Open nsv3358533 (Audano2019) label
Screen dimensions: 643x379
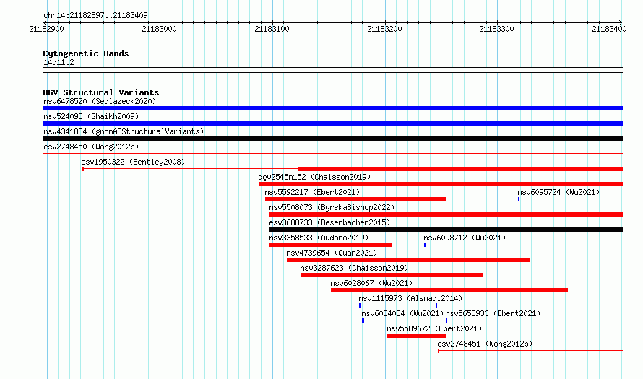click(319, 238)
